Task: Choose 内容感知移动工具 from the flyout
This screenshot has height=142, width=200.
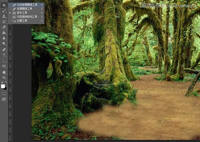Action: (x=26, y=16)
